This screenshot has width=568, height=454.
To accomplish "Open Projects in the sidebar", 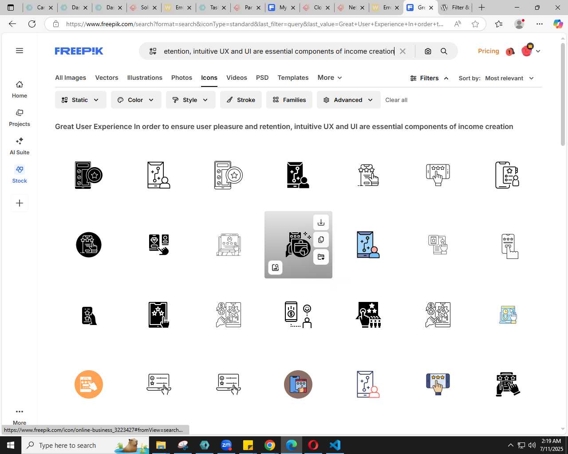I will click(20, 118).
